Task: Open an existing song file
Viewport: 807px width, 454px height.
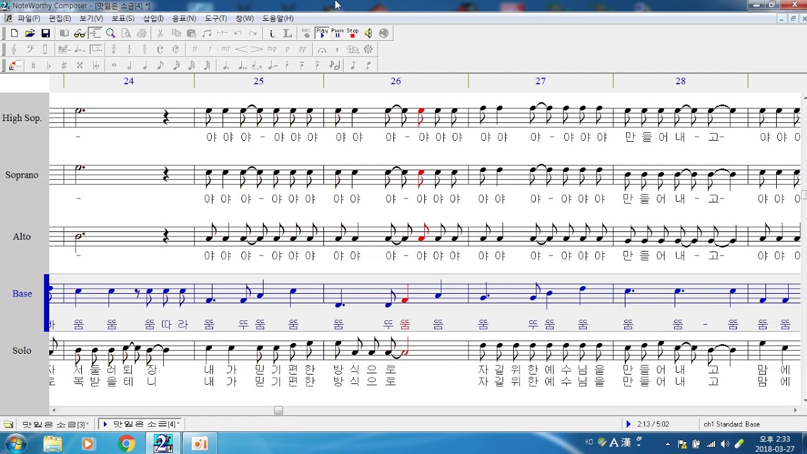Action: (x=30, y=33)
